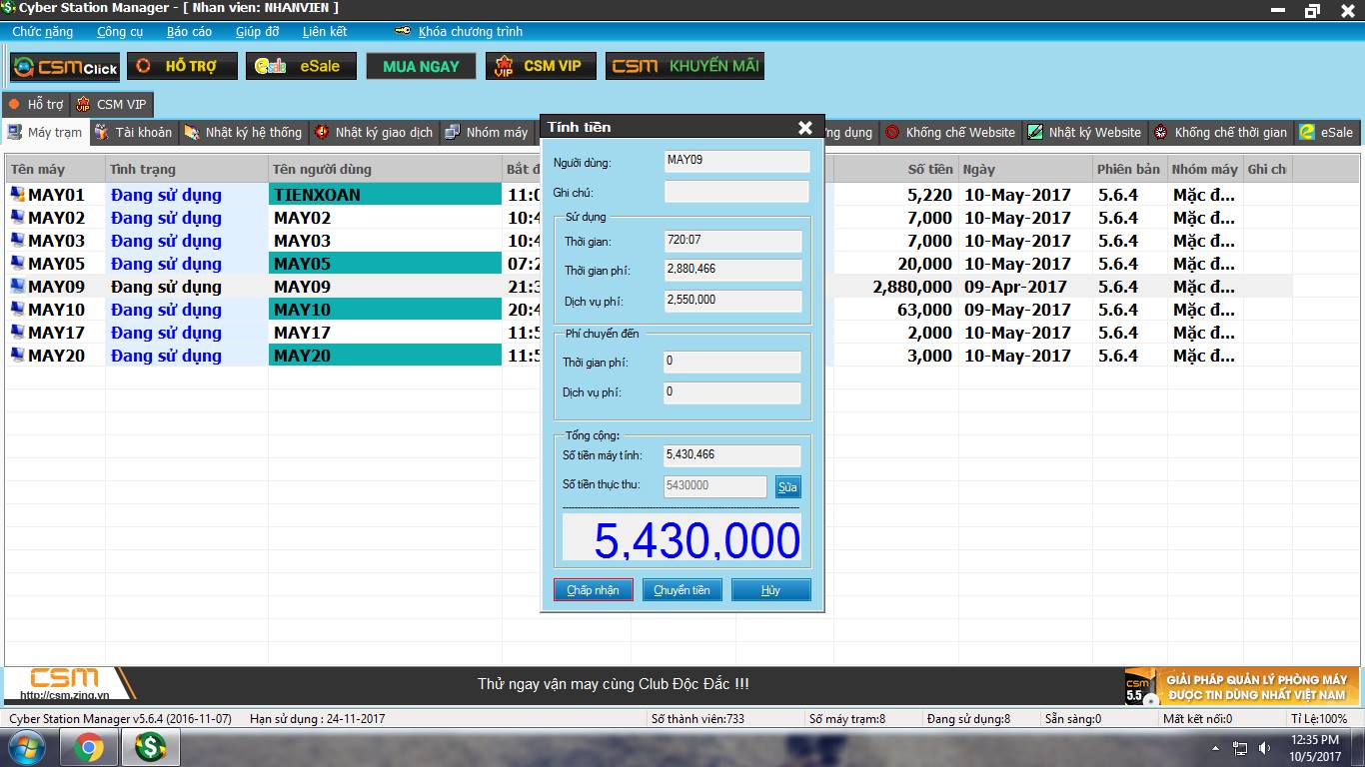The height and width of the screenshot is (767, 1365).
Task: Select the Tài khoản tab
Action: point(134,132)
